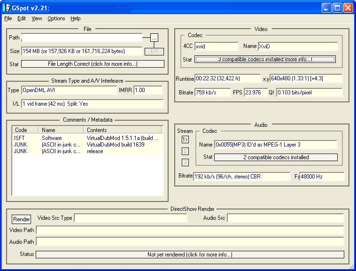The width and height of the screenshot is (356, 271).
Task: Click the Contents column header
Action: pos(123,130)
